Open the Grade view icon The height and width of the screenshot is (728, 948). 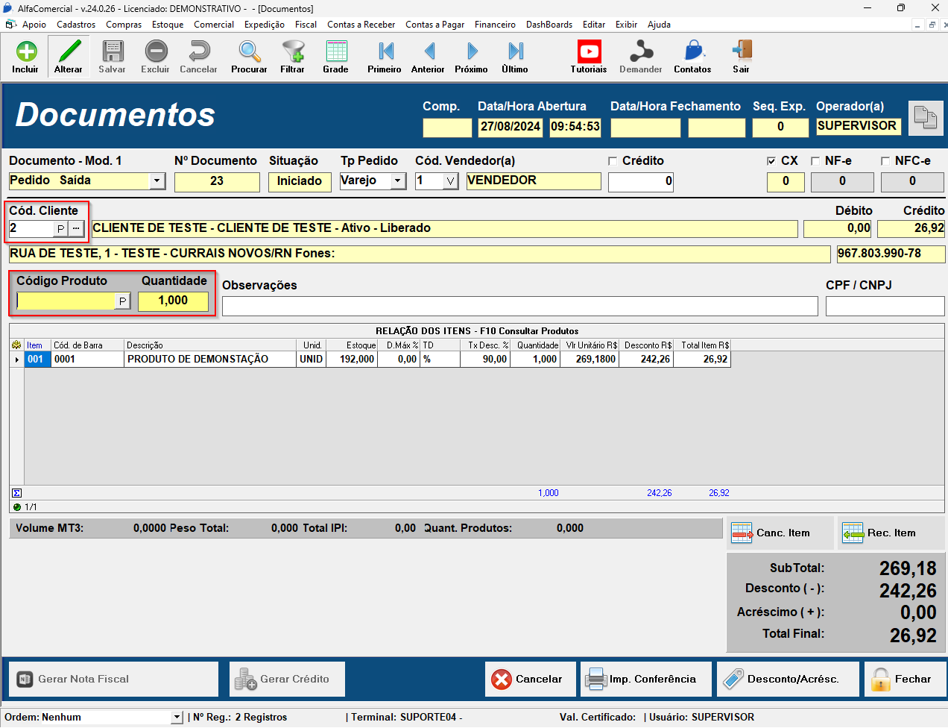point(335,52)
